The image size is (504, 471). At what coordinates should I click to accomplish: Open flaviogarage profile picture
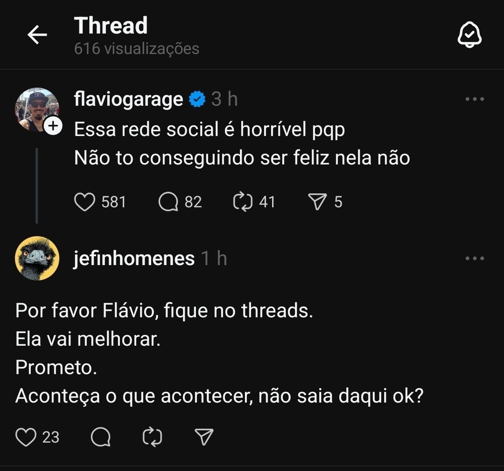click(37, 110)
